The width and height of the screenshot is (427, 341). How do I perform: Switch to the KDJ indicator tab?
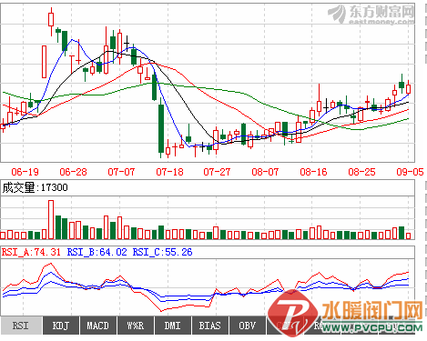(61, 326)
